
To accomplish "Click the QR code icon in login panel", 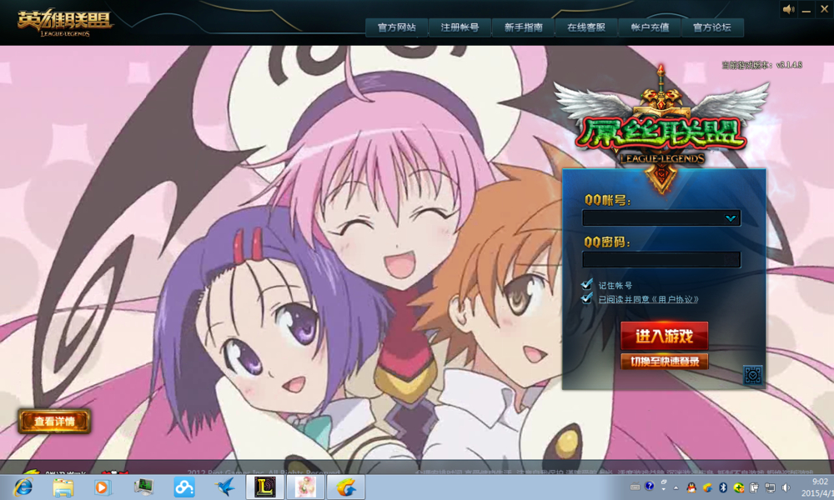I will point(752,375).
